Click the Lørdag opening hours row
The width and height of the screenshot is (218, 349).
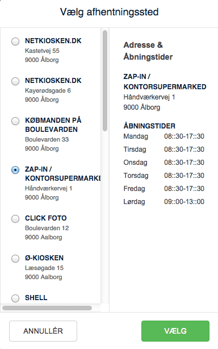click(163, 202)
